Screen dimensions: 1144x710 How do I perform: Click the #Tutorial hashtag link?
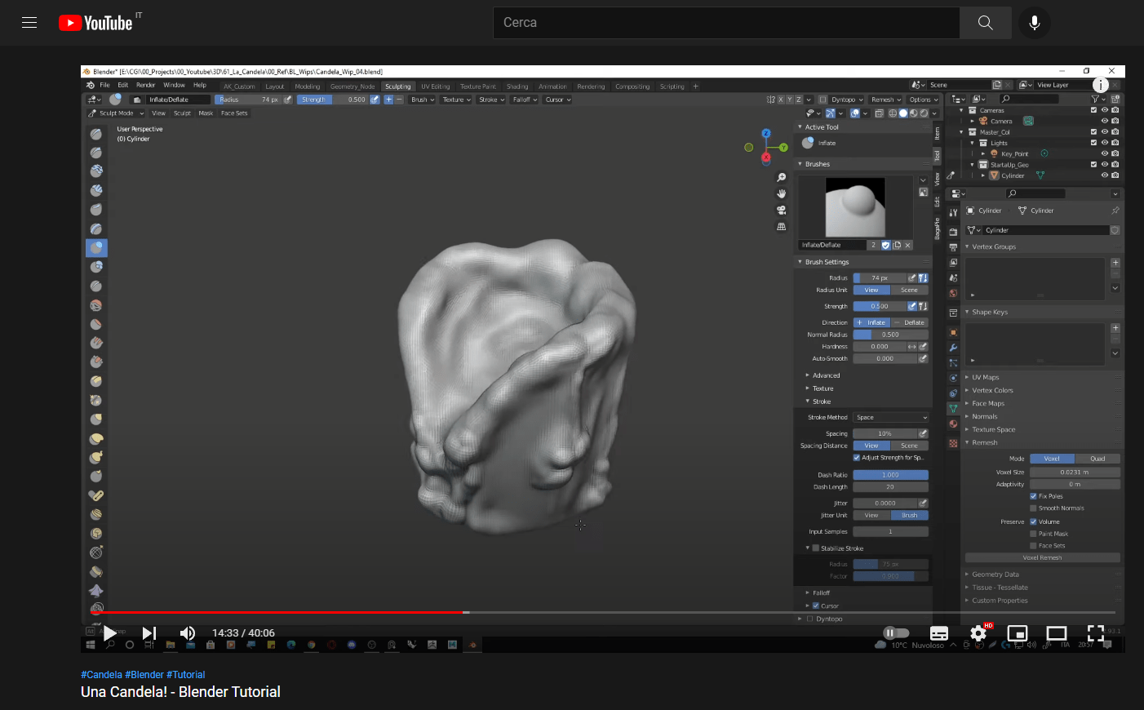click(186, 675)
